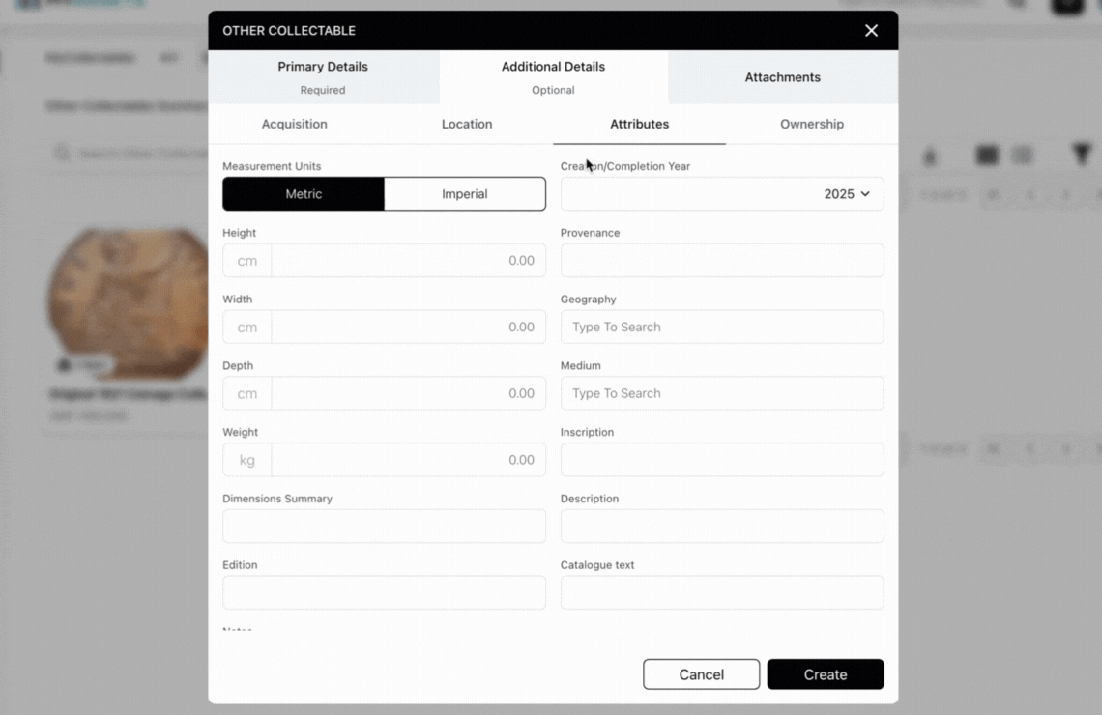Viewport: 1102px width, 715px height.
Task: Switch to the Primary Details tab
Action: (323, 77)
